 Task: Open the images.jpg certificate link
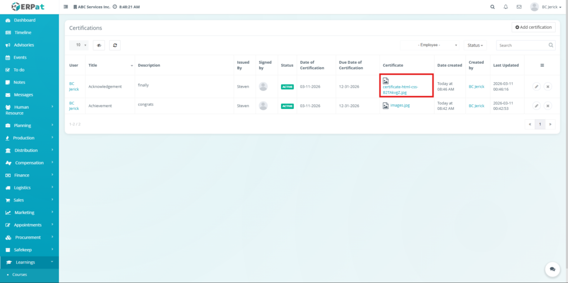(399, 105)
